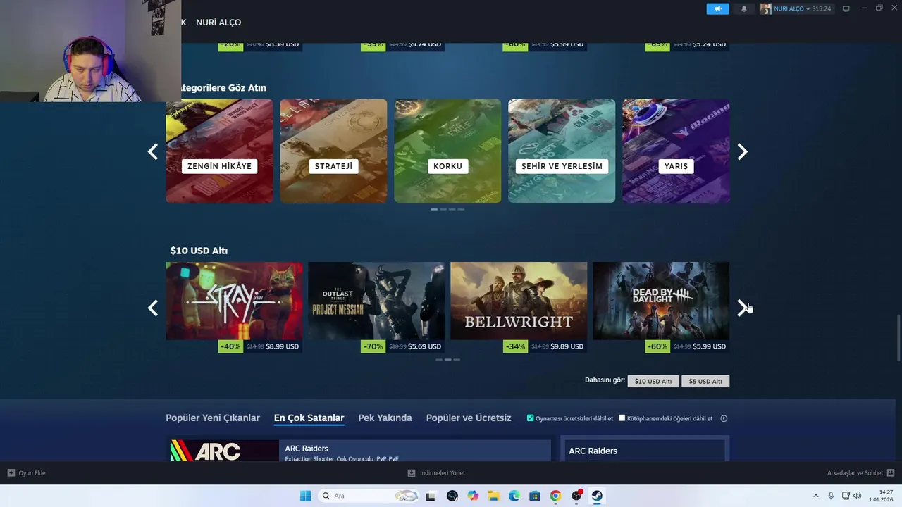Click İndirmeleri Yönet download icon
The image size is (902, 507).
(412, 472)
